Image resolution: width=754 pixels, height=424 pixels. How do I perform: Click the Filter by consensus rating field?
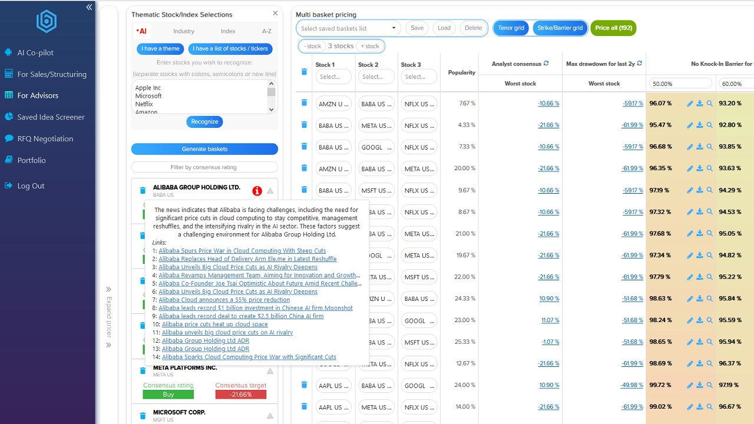(204, 167)
